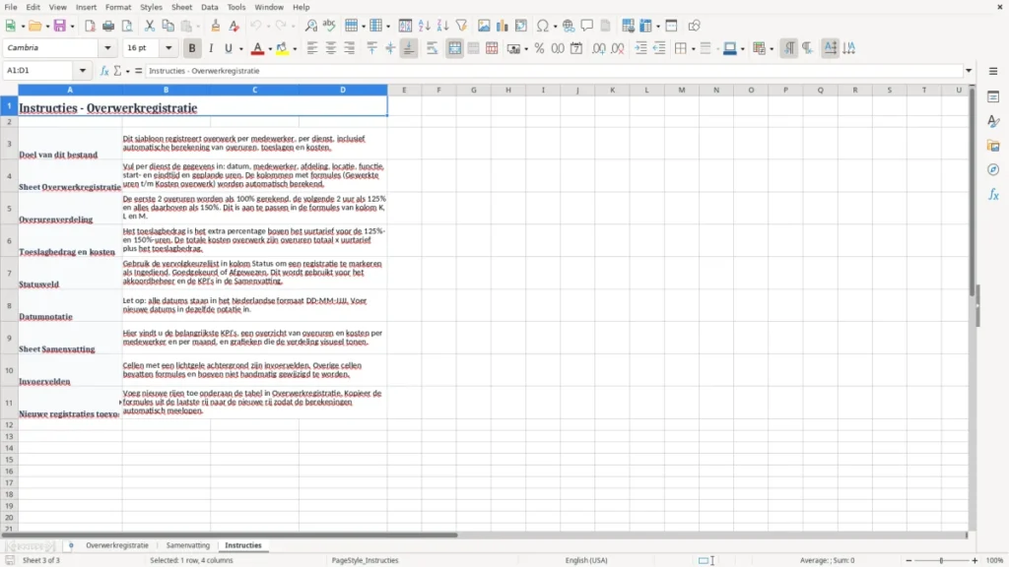Activate the Clone Formatting paintbrush
Viewport: 1009px width, 567px height.
click(216, 26)
